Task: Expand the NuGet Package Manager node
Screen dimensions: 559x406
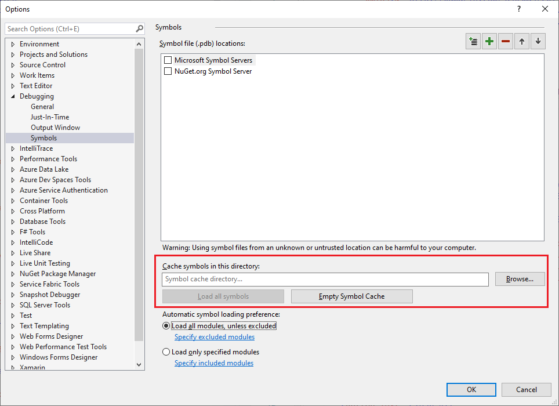Action: tap(13, 274)
